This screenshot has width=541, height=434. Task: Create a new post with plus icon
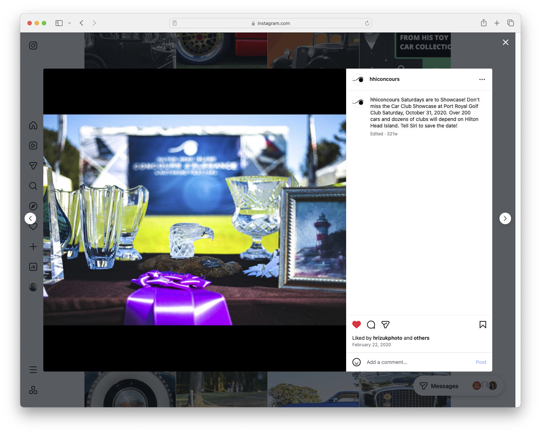point(33,247)
